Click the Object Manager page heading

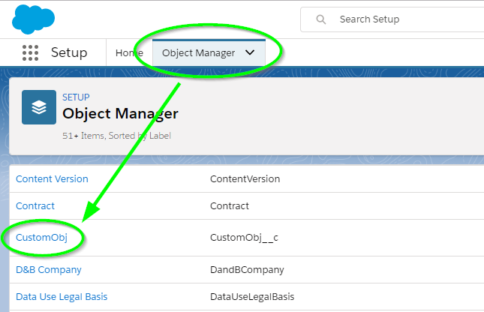click(120, 114)
